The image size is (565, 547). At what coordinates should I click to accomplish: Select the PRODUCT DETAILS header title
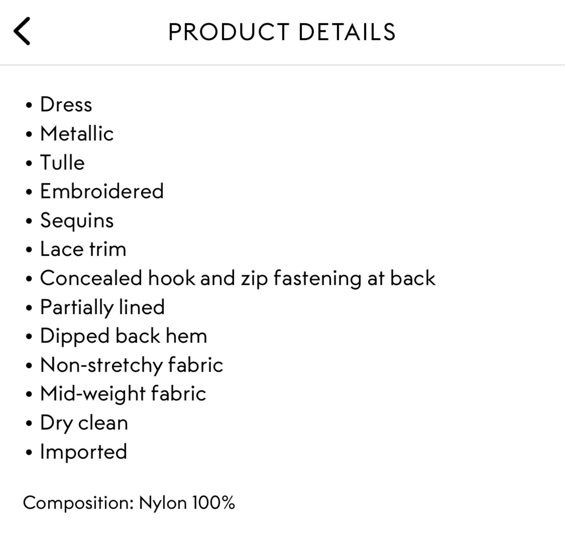282,32
